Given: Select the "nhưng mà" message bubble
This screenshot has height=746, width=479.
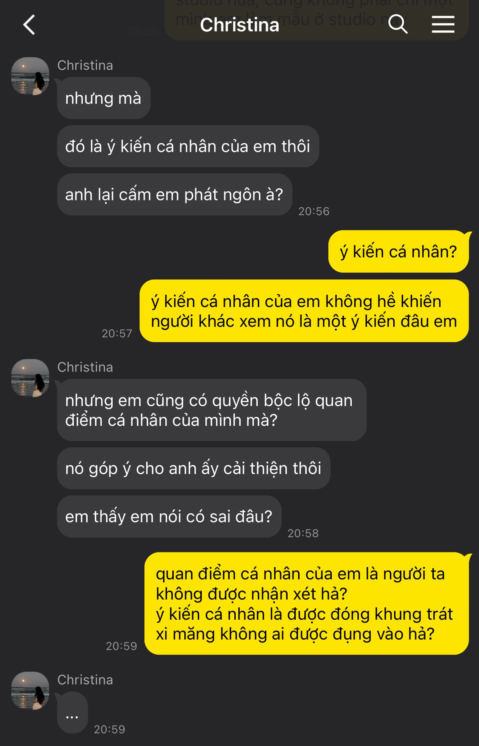Looking at the screenshot, I should 104,98.
